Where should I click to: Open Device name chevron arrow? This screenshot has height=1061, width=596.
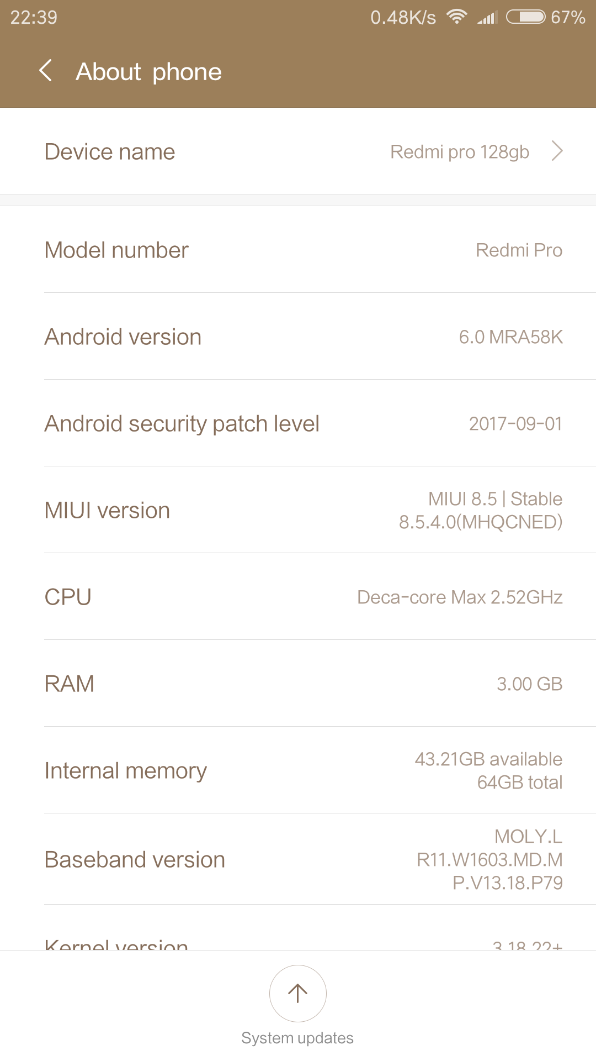557,151
